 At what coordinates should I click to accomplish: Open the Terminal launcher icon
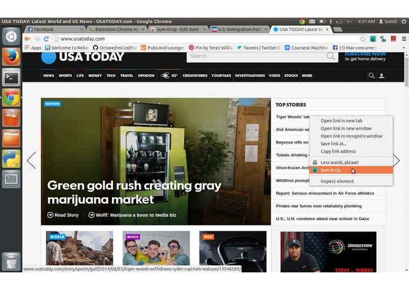tap(11, 77)
